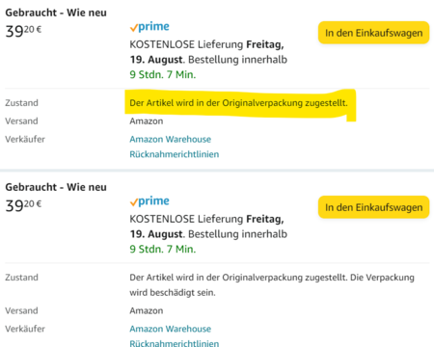Open Amazon Warehouse seller link in second offer
Screen dimensions: 434x347
[171, 329]
